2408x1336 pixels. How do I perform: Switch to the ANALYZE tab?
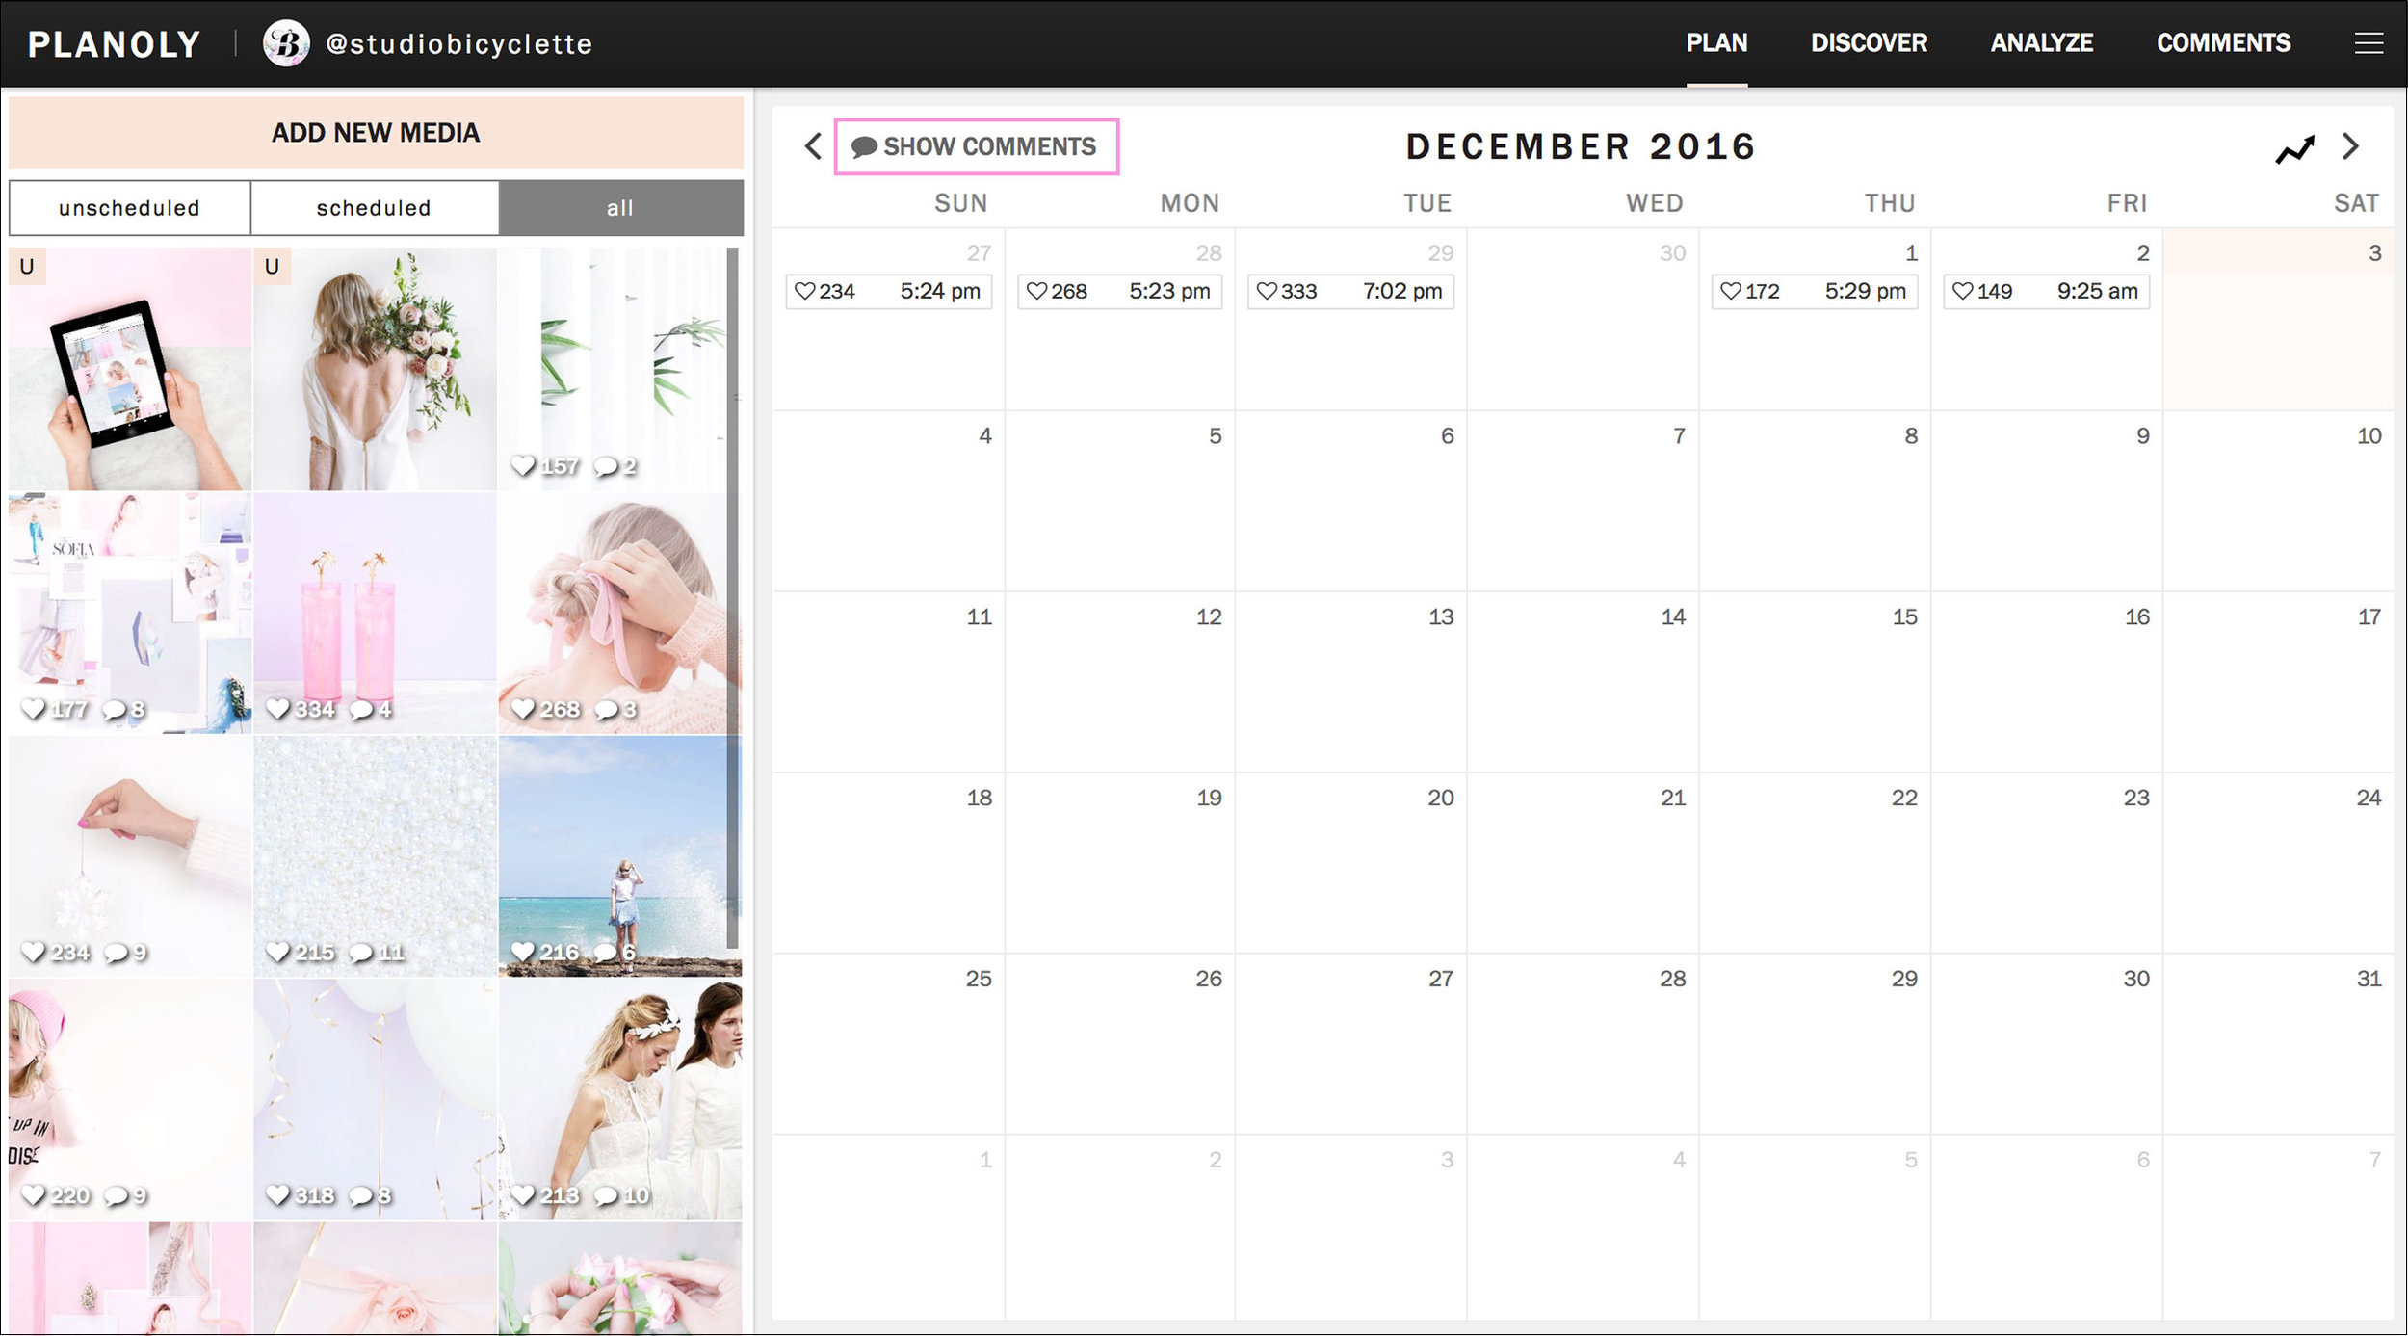pos(2041,43)
